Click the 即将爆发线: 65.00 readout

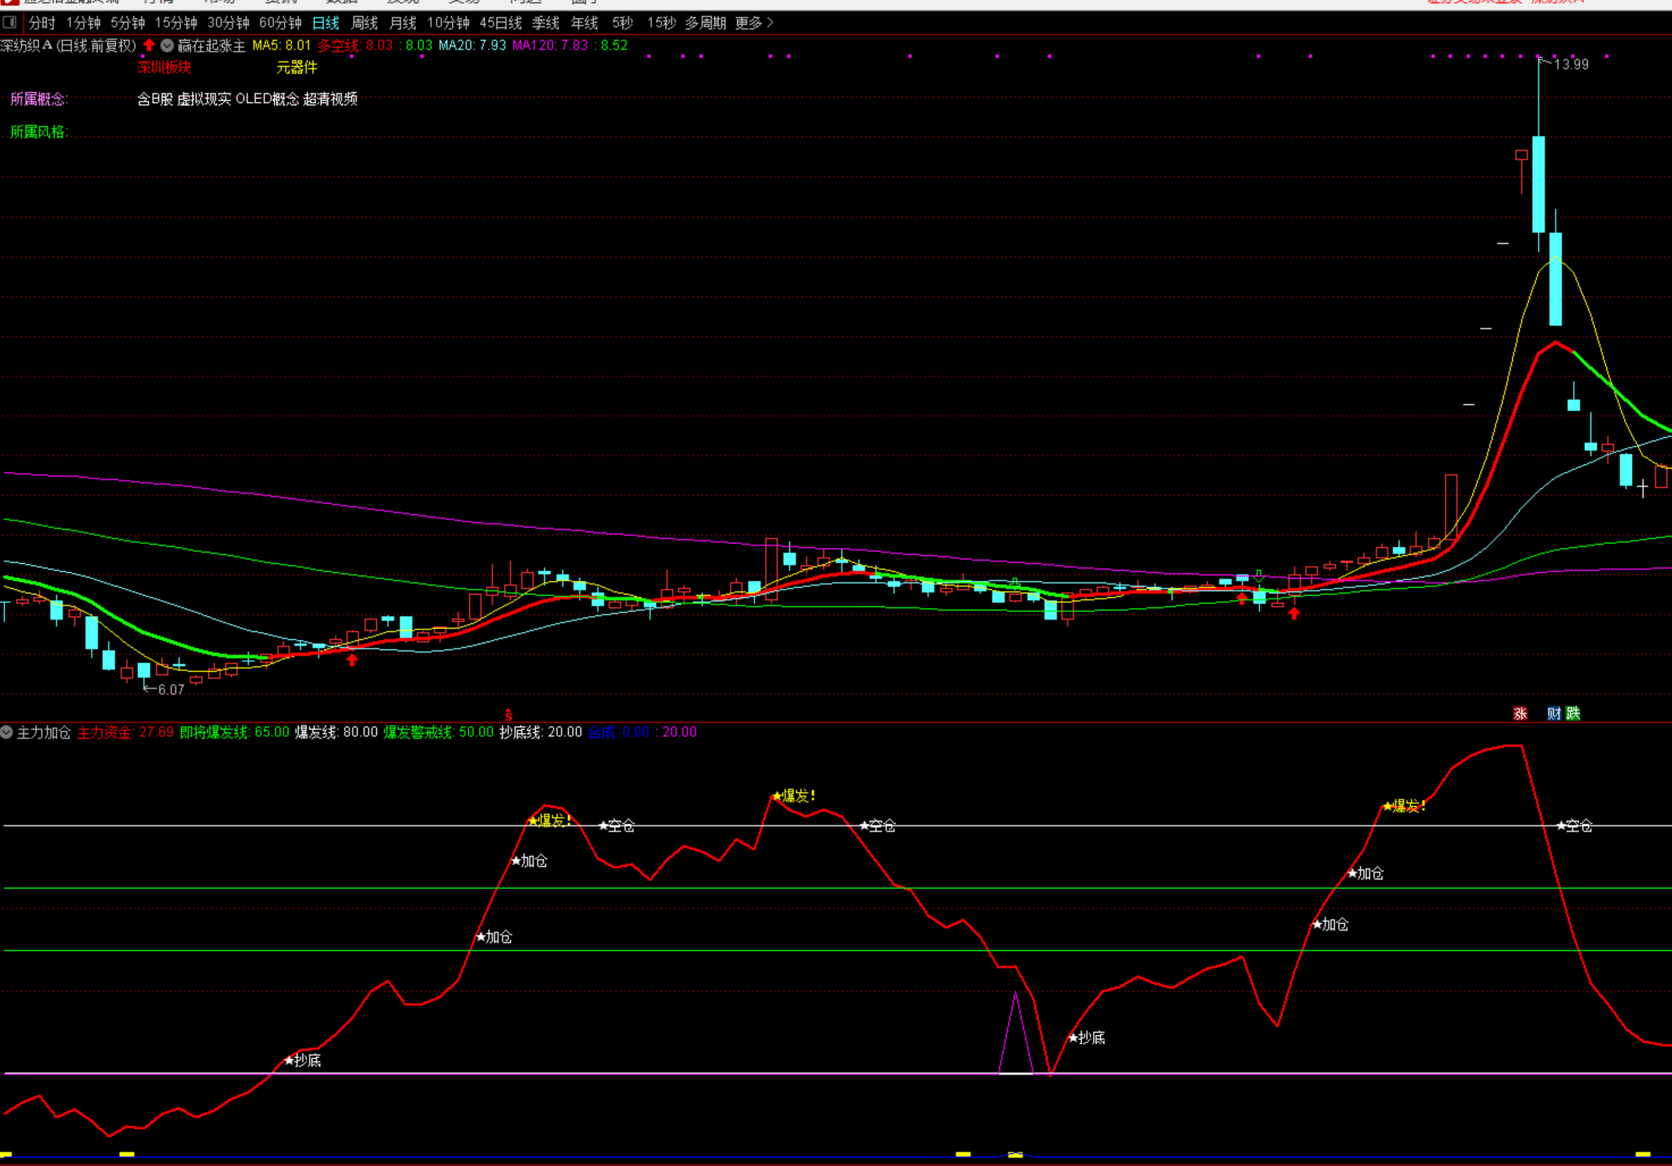(235, 732)
